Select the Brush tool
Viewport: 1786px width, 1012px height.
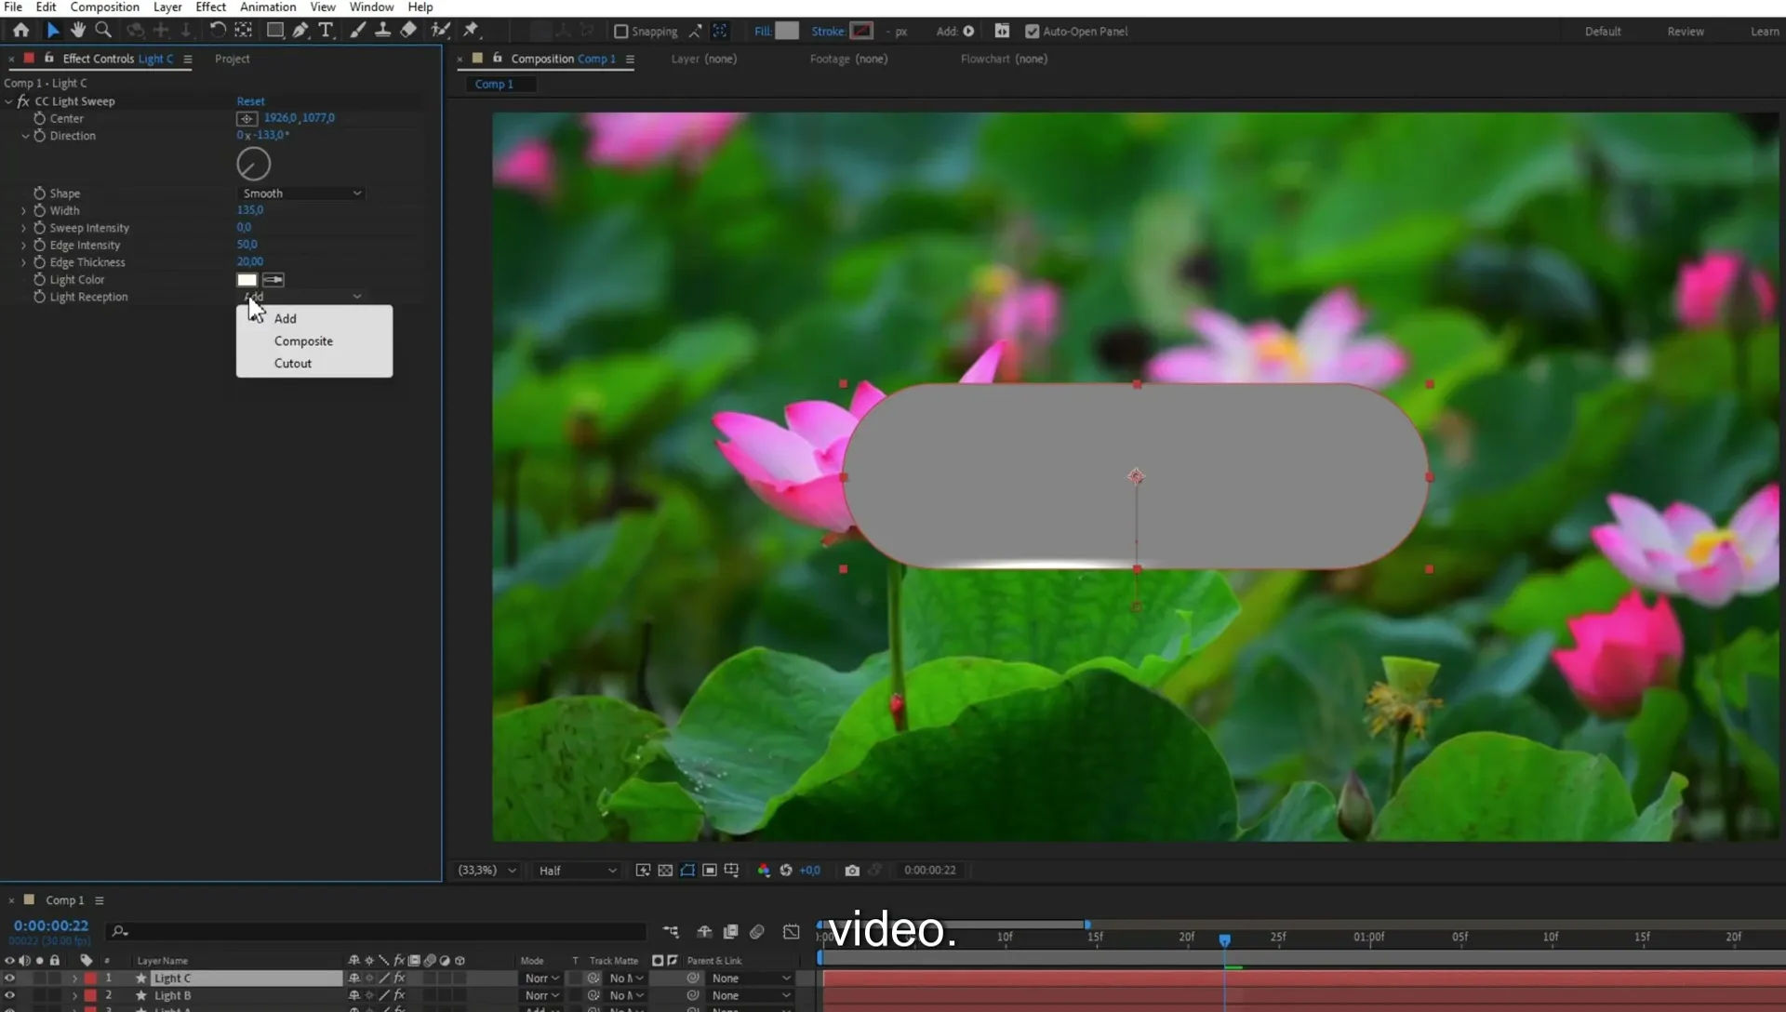tap(357, 31)
